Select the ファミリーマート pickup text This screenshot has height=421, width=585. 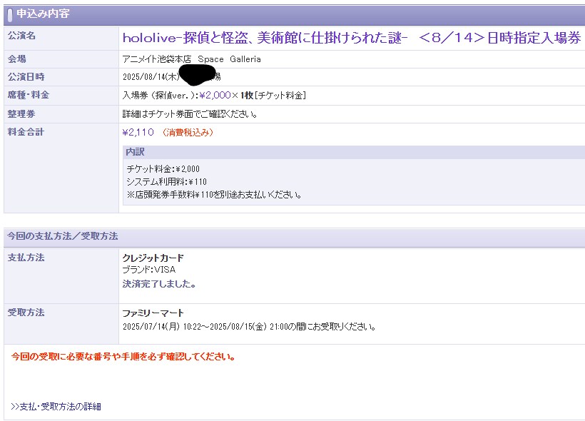(x=153, y=313)
